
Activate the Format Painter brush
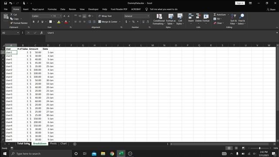19,23
